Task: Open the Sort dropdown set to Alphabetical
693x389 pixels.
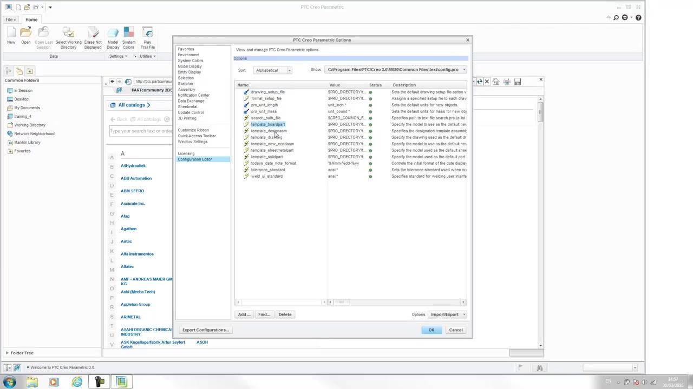Action: pyautogui.click(x=272, y=70)
